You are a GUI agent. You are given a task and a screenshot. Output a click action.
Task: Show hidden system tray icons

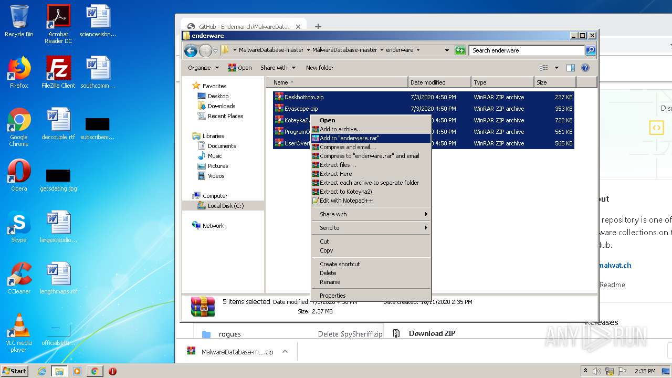[585, 371]
